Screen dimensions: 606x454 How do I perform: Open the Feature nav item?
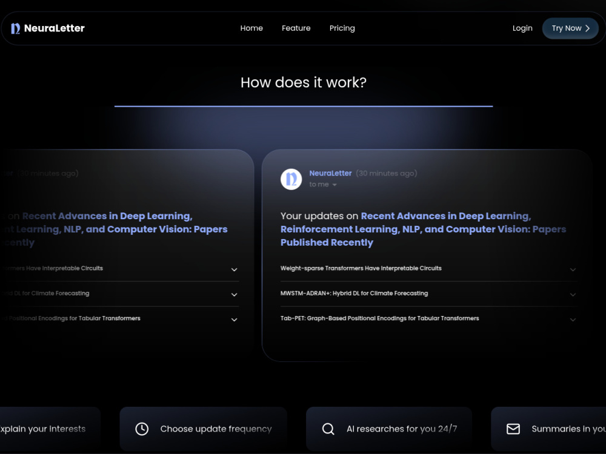click(x=296, y=28)
